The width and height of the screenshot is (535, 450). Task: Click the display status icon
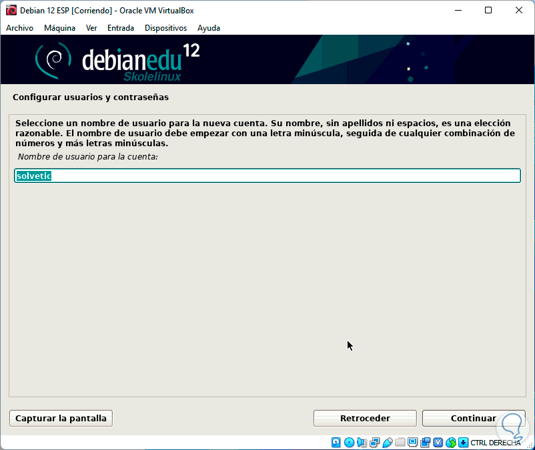click(x=412, y=443)
